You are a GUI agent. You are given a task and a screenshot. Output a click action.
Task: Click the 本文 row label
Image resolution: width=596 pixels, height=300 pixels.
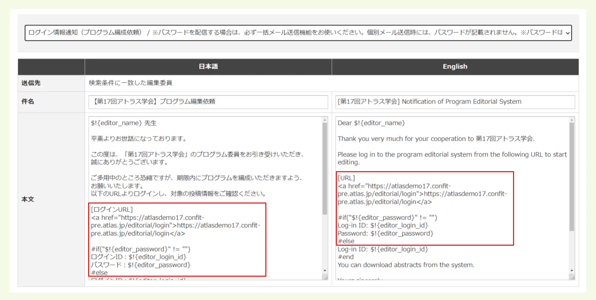28,199
